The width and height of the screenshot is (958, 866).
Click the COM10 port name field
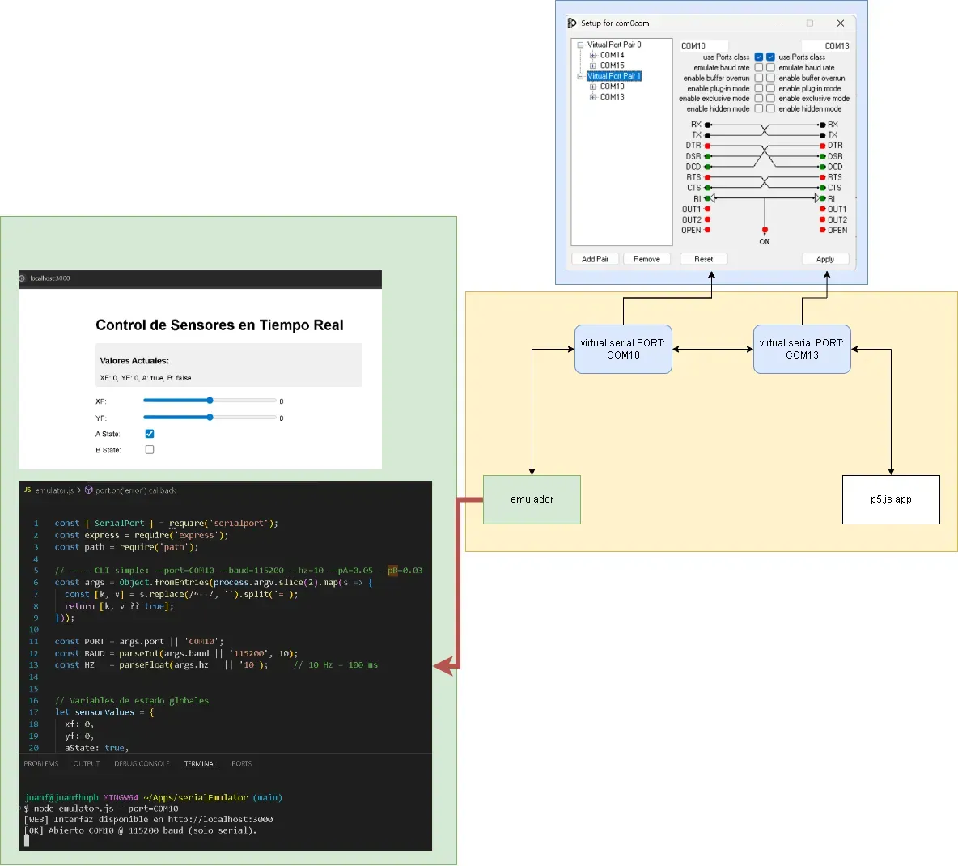point(703,46)
